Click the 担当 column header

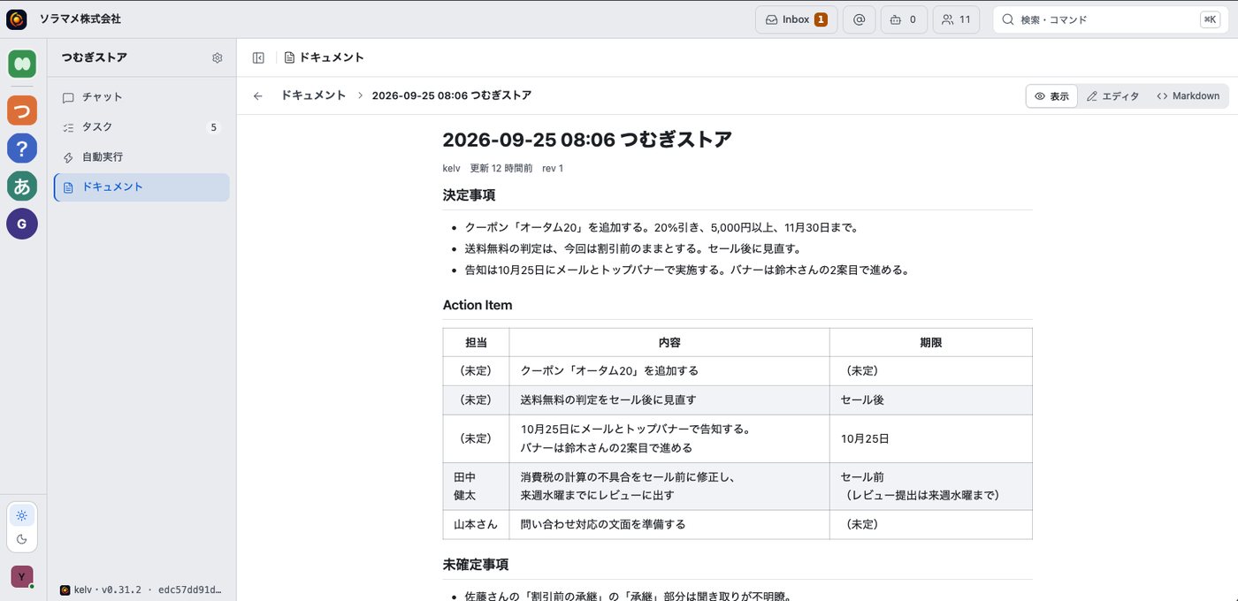pyautogui.click(x=476, y=343)
